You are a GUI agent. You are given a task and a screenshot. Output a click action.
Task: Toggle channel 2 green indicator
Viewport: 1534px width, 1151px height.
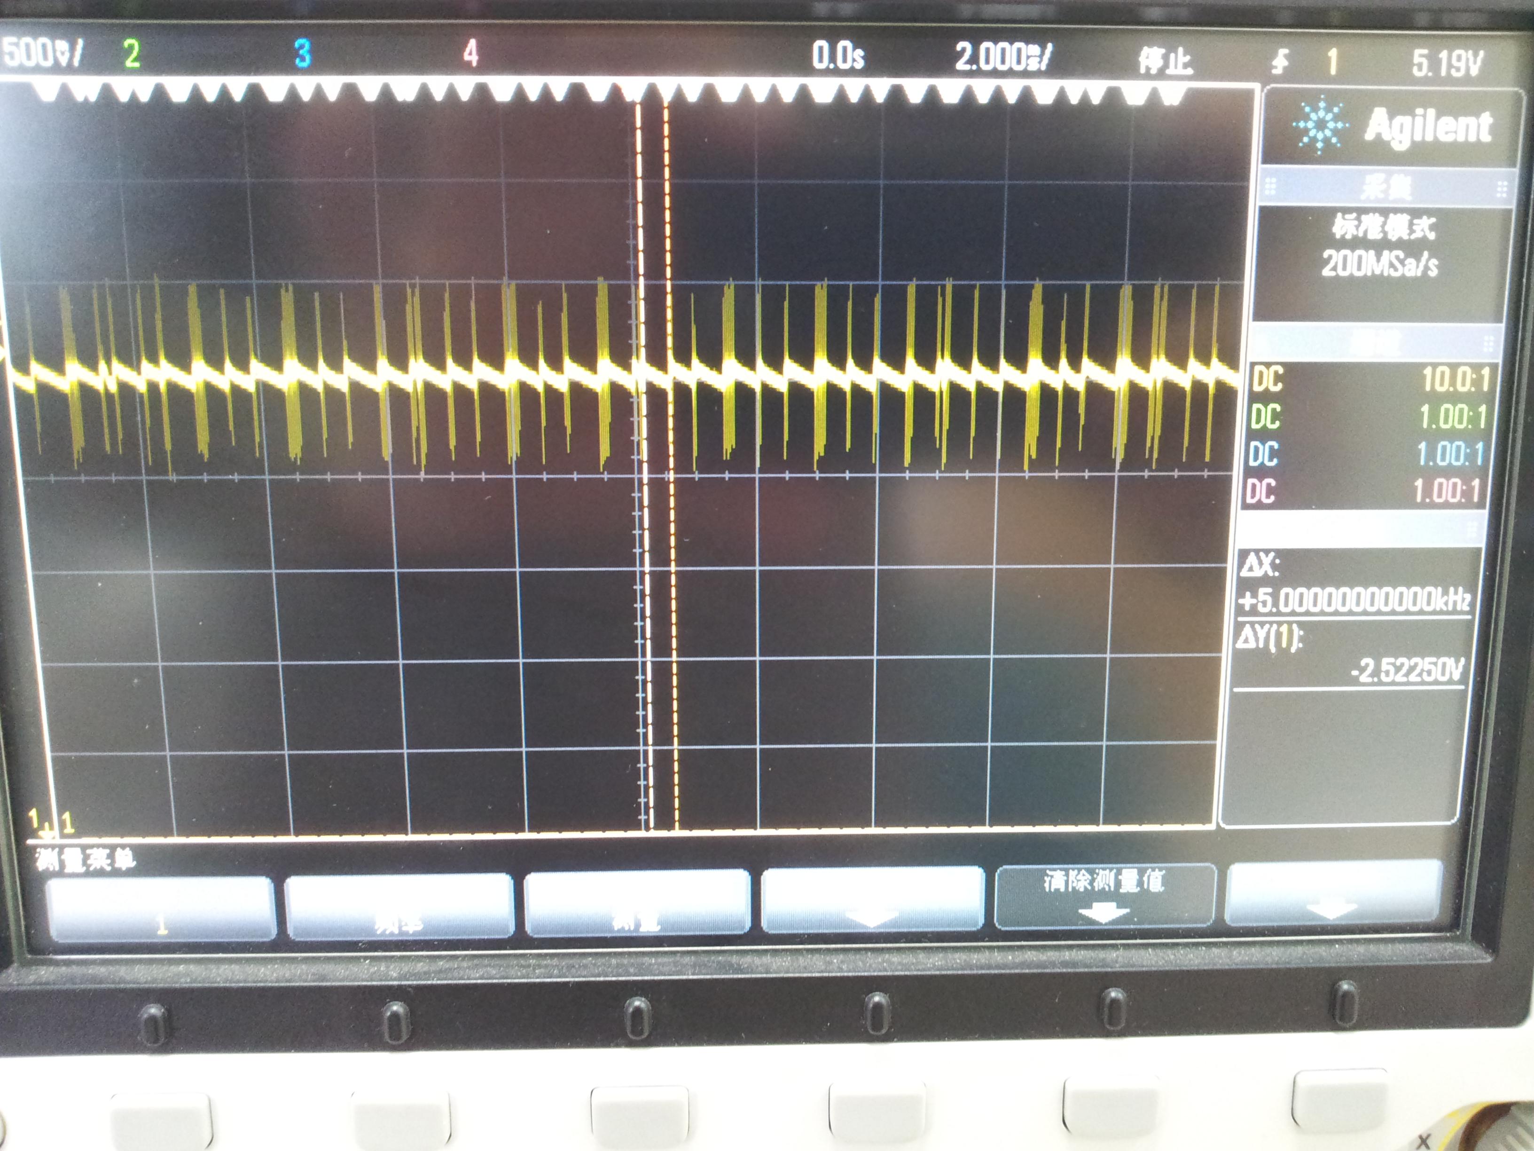(x=132, y=54)
